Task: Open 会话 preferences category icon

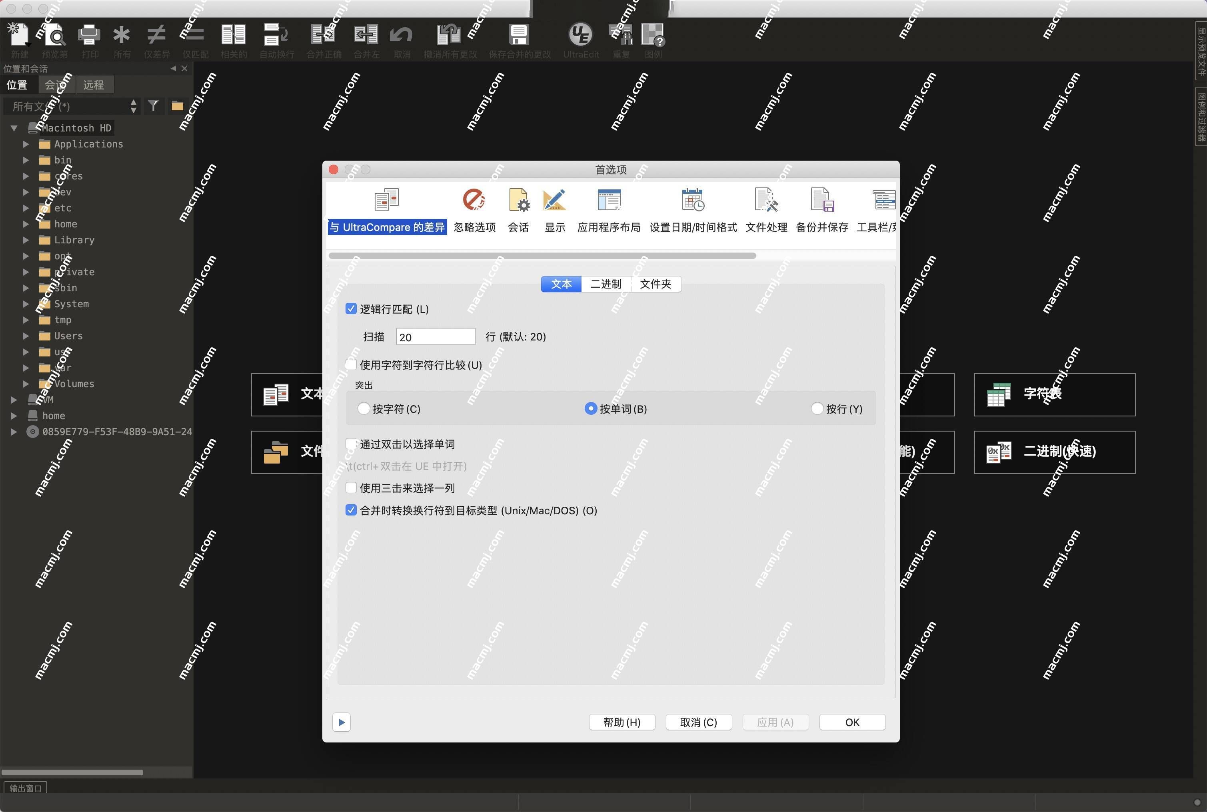Action: click(518, 210)
